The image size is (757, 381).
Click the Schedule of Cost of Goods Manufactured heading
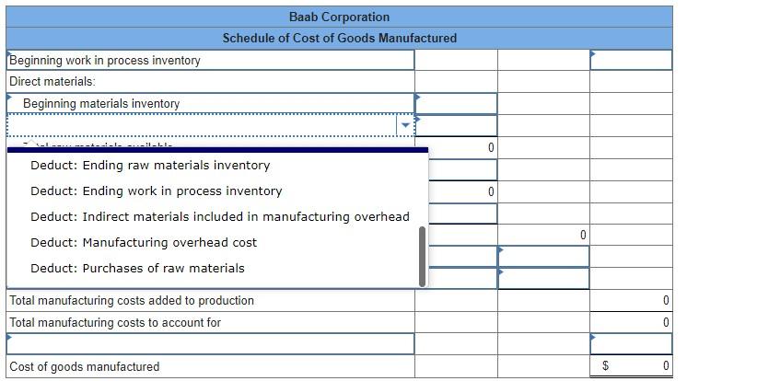pyautogui.click(x=340, y=38)
